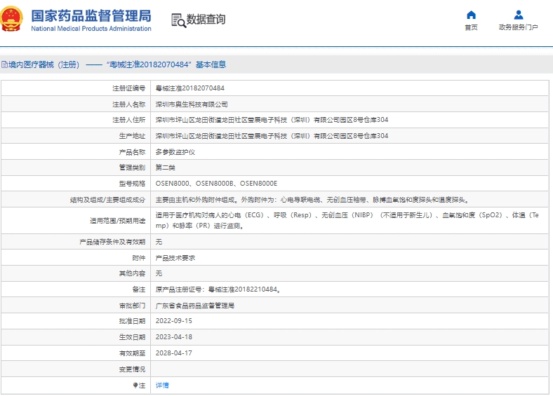Click 产品技术要求 attachment value
The width and height of the screenshot is (553, 396).
(x=175, y=258)
